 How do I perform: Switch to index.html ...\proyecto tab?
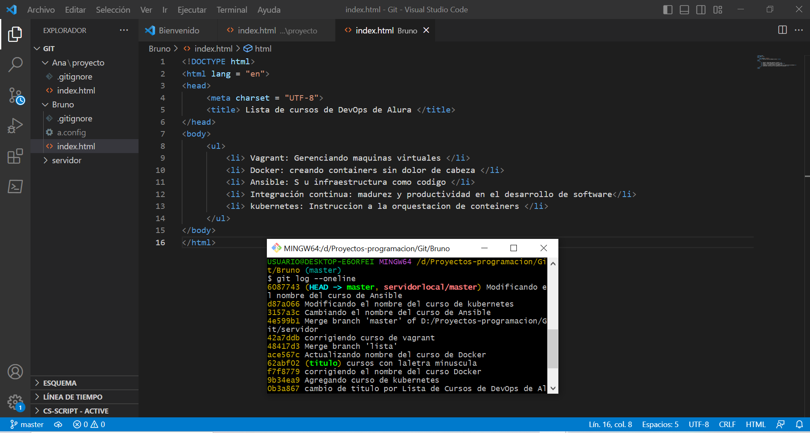[277, 30]
